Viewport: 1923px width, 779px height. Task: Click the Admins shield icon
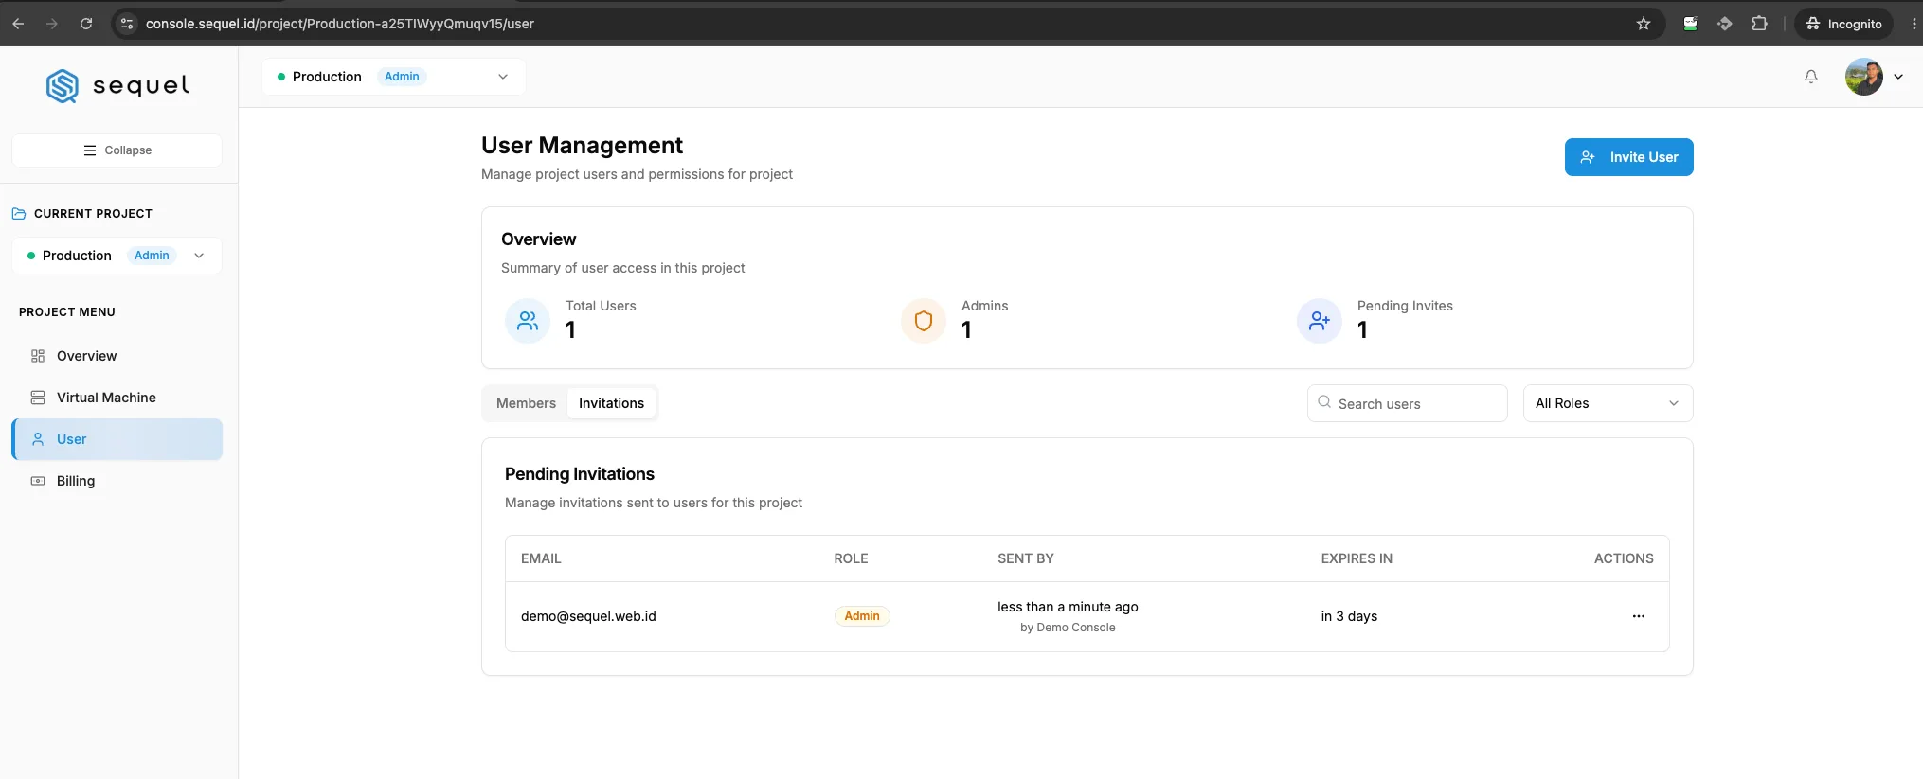coord(924,321)
